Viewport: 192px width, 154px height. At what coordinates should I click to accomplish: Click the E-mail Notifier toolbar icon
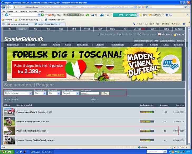click(x=150, y=15)
